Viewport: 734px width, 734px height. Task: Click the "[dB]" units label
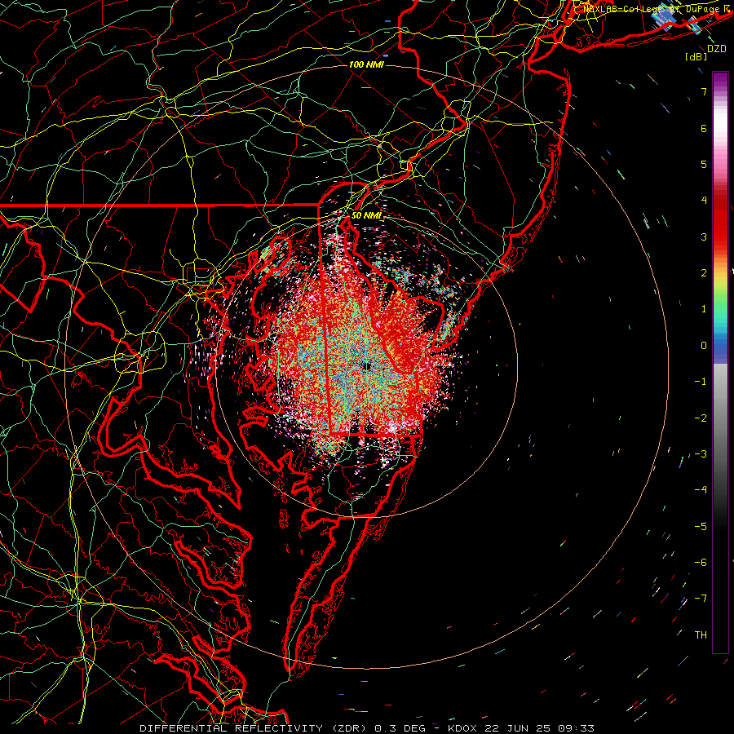pos(696,57)
